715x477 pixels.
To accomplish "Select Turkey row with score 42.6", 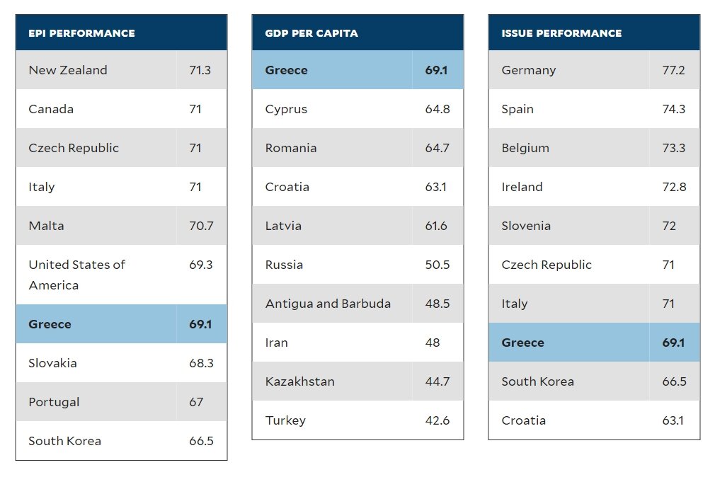I will tap(357, 420).
